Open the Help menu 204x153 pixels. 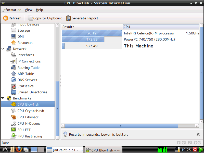(x=40, y=10)
